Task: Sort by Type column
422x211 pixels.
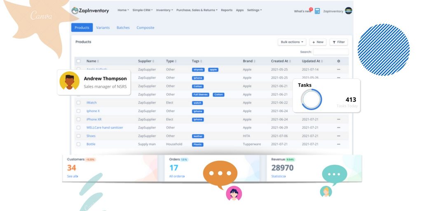Action: (171, 61)
